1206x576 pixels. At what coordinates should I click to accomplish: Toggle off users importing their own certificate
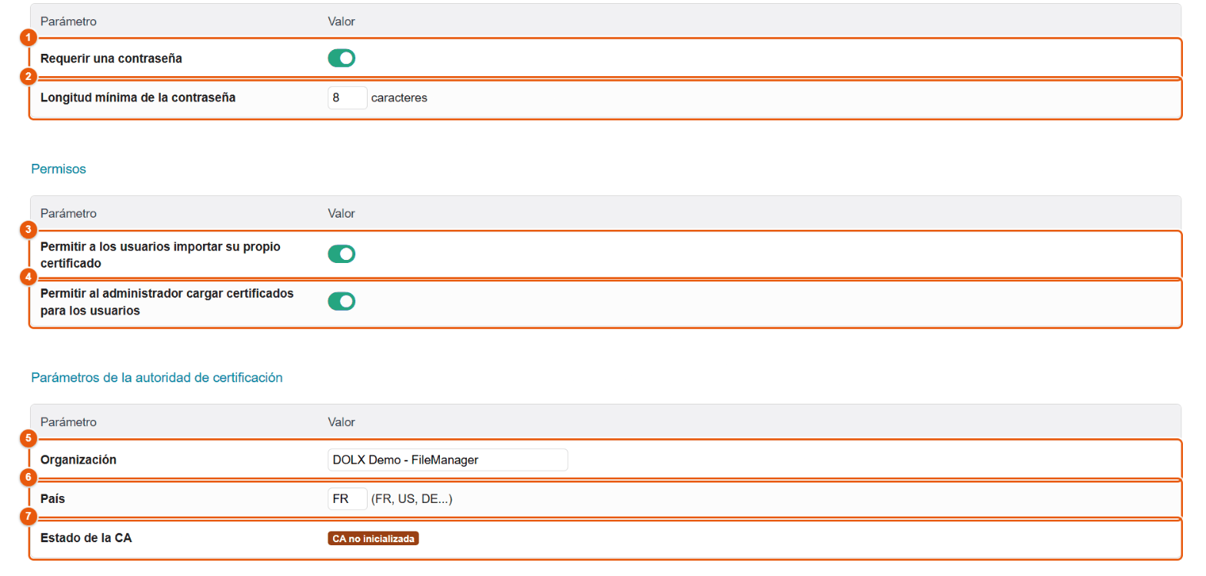(341, 254)
